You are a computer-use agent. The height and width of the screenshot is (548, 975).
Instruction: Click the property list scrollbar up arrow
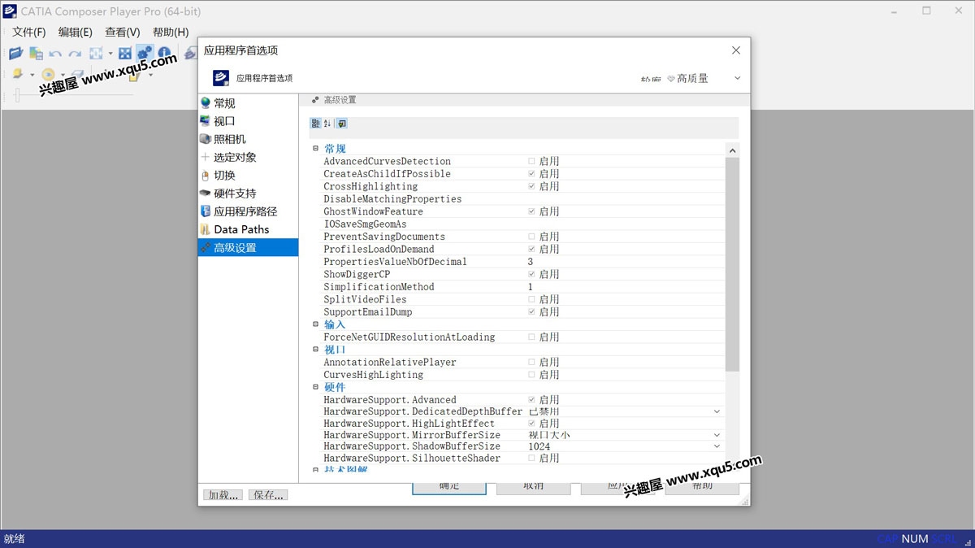pyautogui.click(x=732, y=150)
